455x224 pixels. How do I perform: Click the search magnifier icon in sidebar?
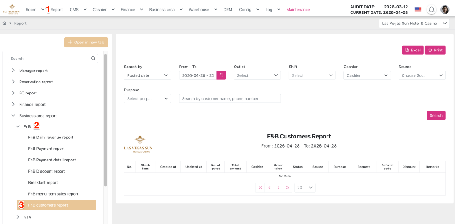coord(93,59)
